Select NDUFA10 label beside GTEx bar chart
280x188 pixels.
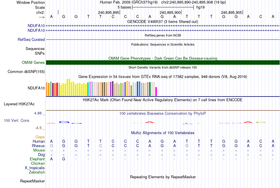point(36,88)
